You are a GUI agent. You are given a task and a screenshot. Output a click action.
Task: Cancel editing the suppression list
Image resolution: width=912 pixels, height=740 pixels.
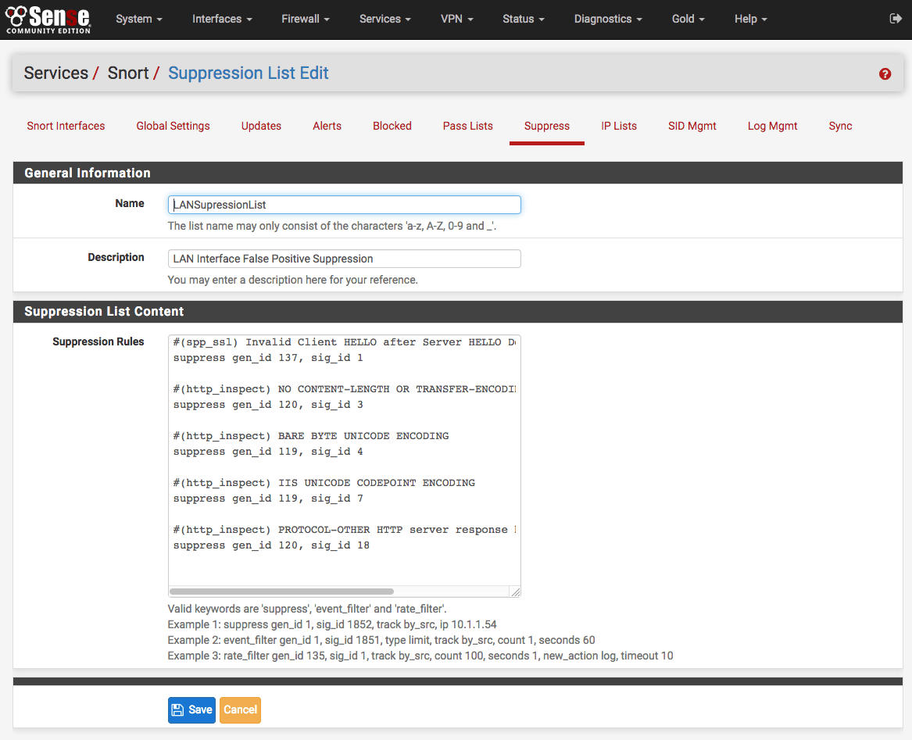tap(240, 710)
